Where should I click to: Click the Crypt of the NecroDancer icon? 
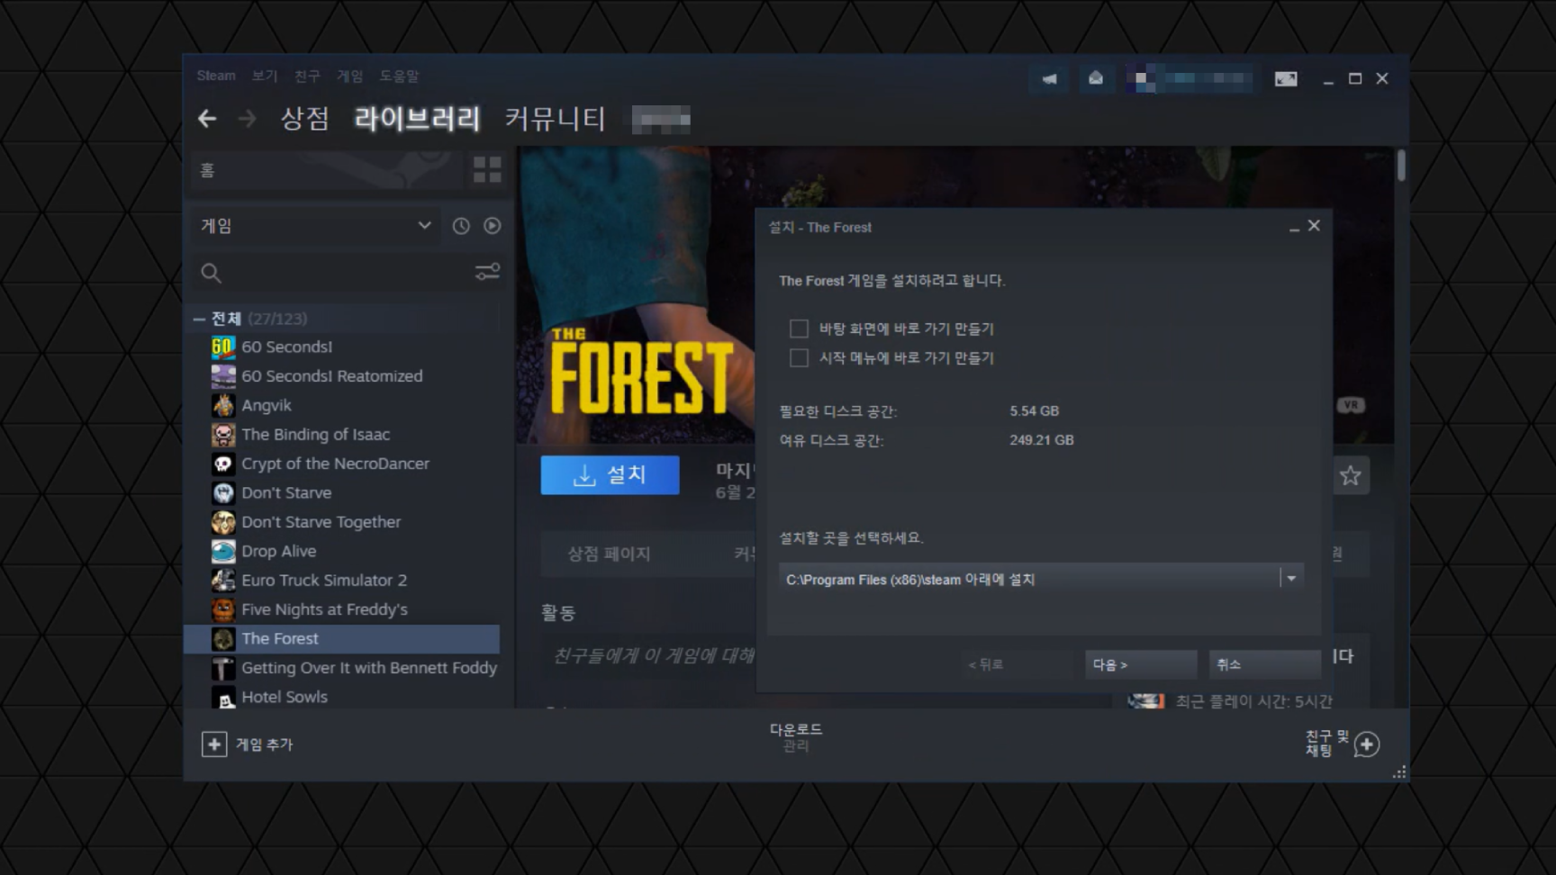pos(223,464)
